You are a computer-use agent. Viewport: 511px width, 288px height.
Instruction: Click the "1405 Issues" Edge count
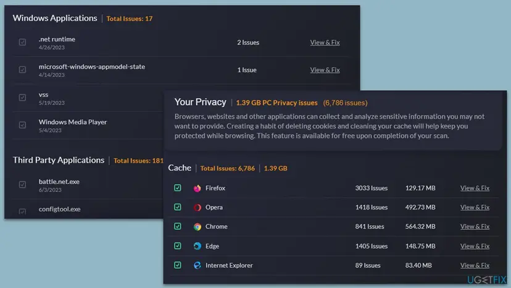pos(371,246)
